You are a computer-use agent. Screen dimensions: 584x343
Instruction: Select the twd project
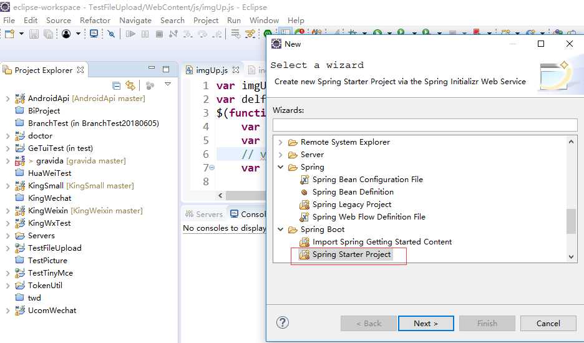[x=28, y=298]
